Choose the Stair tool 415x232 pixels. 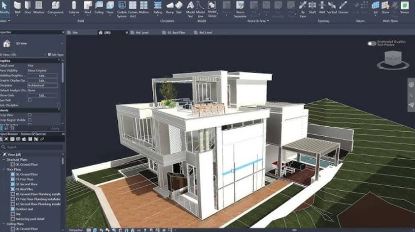click(x=179, y=7)
